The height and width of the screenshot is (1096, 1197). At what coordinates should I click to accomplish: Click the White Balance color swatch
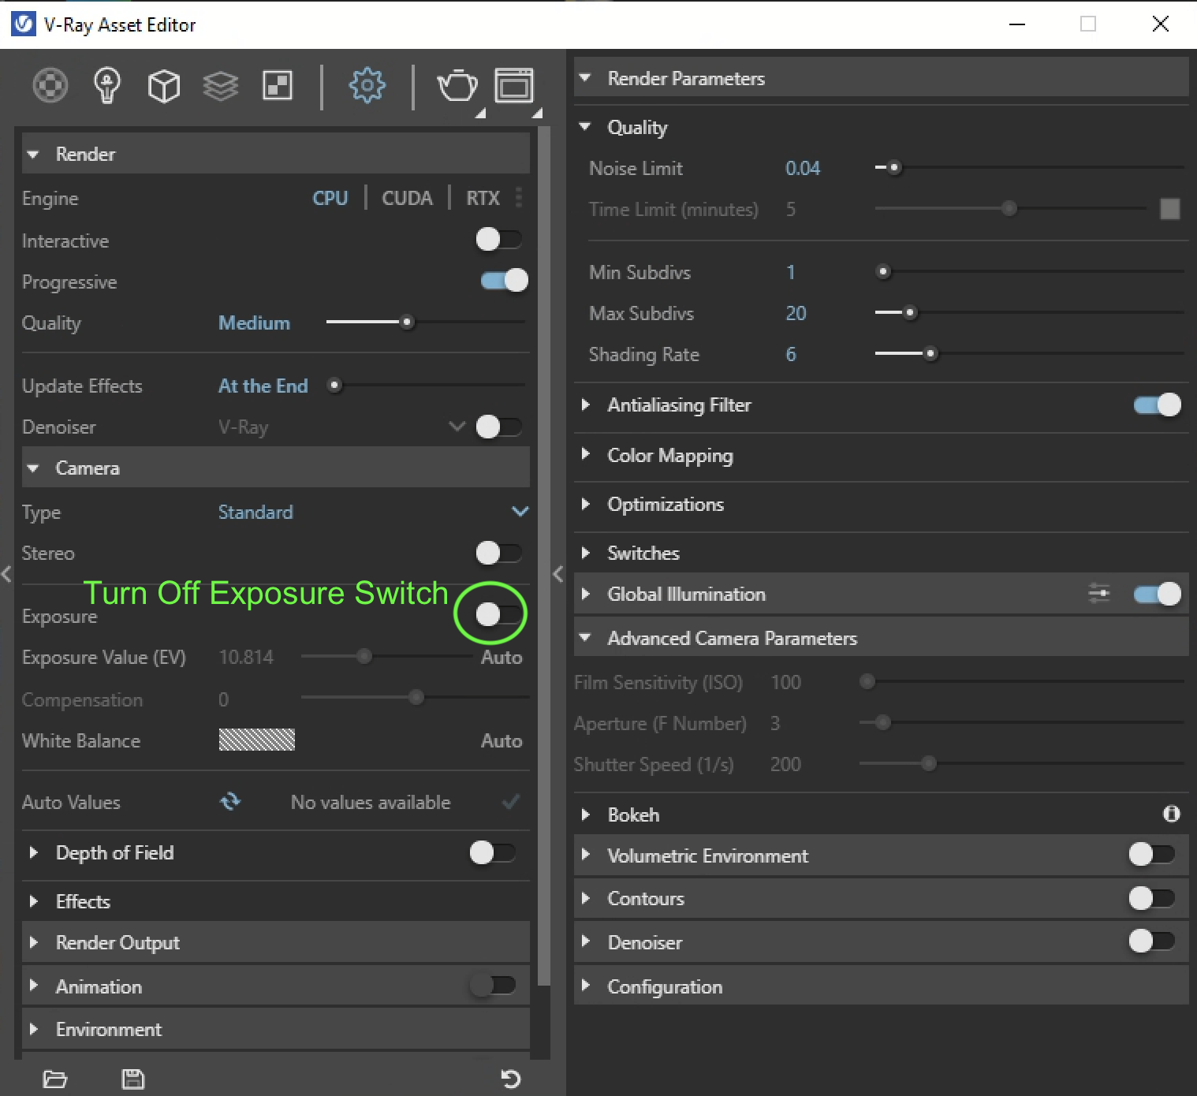click(257, 740)
